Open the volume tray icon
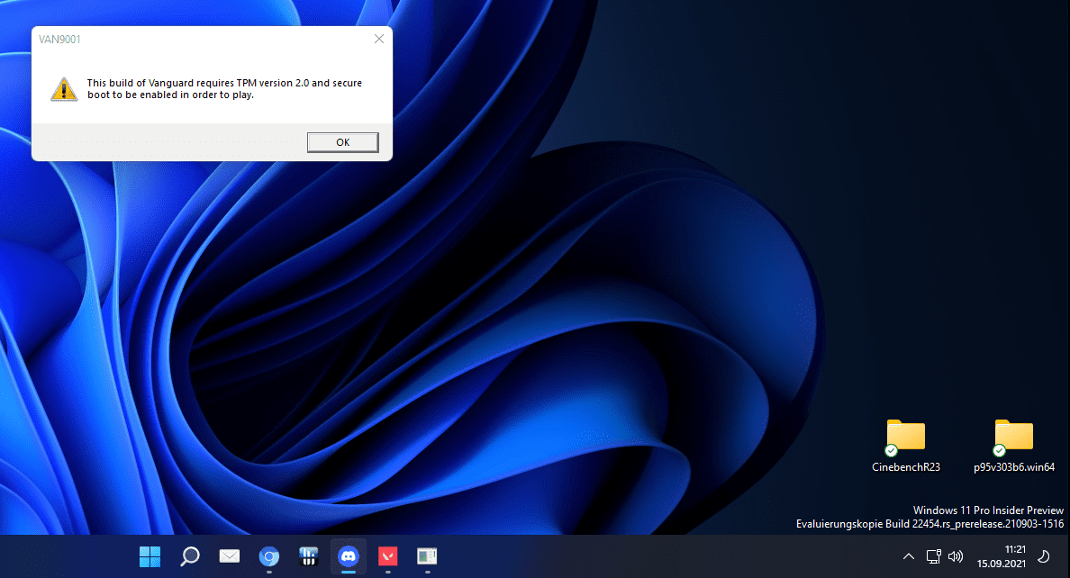The height and width of the screenshot is (578, 1070). [956, 557]
